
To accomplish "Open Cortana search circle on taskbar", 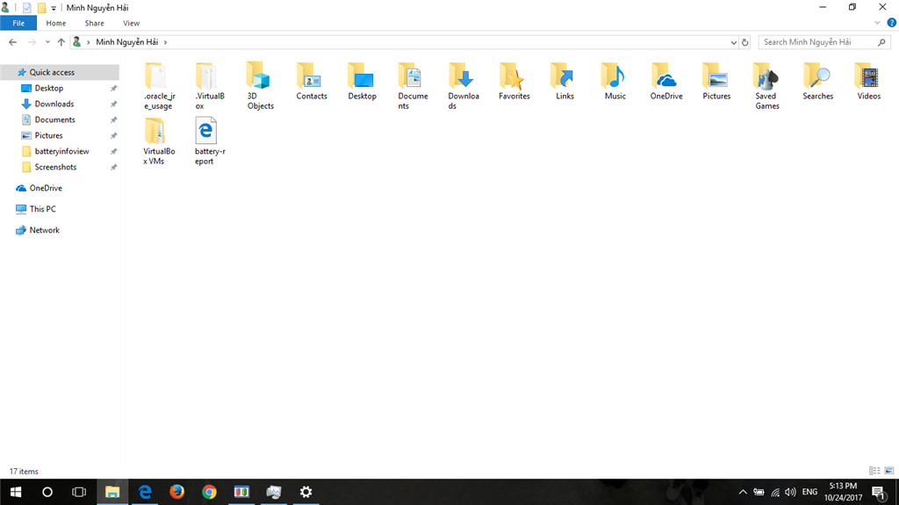I will pyautogui.click(x=47, y=492).
